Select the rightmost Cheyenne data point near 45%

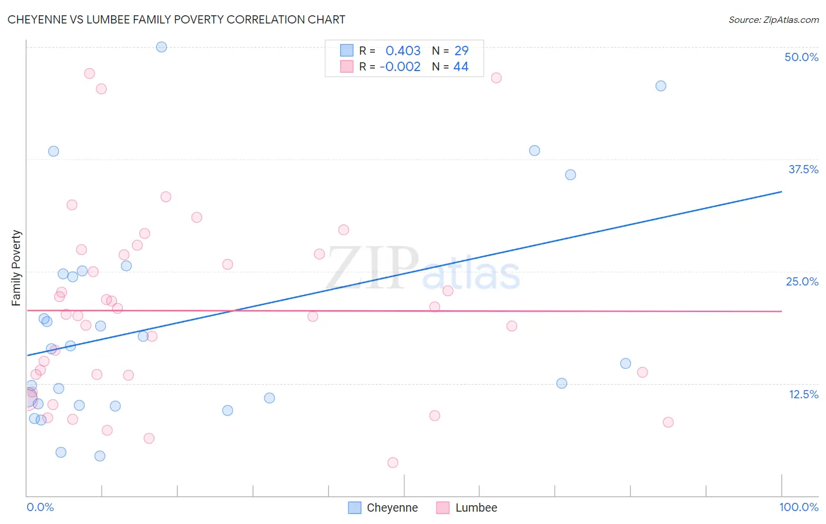tap(661, 86)
